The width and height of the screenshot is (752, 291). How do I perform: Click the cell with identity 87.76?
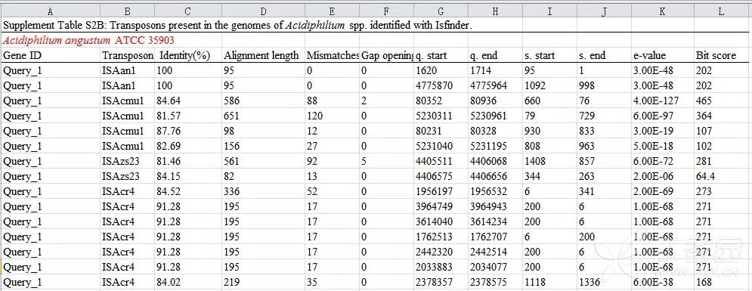pos(187,131)
